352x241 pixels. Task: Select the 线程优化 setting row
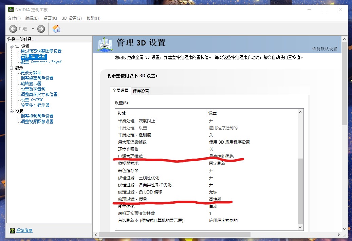point(206,206)
